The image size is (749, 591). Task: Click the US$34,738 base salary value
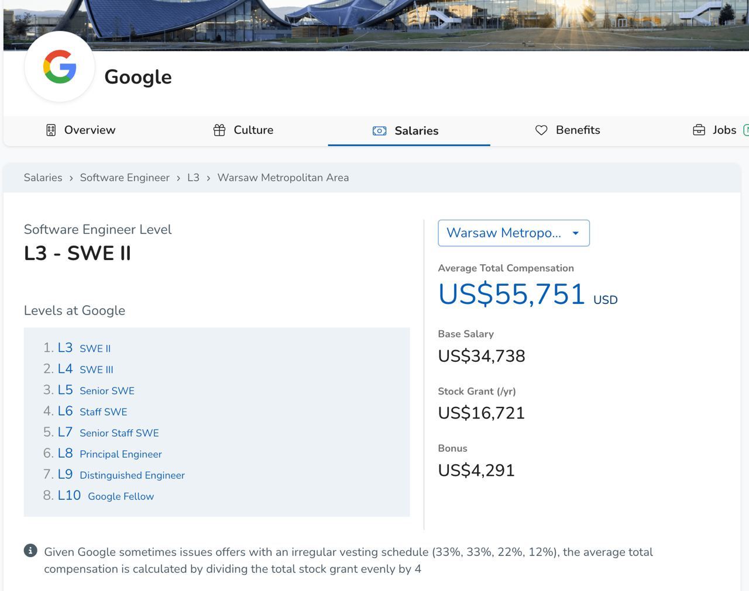482,356
